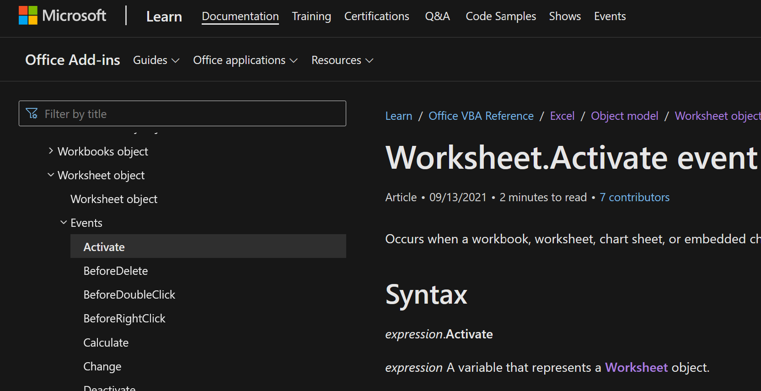Click the expression.Activate syntax text

point(439,334)
